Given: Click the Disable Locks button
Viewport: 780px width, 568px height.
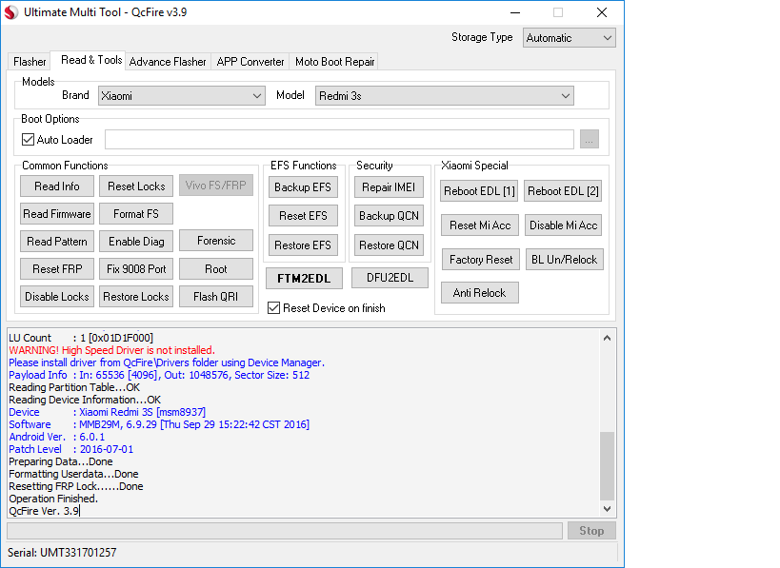Looking at the screenshot, I should pyautogui.click(x=57, y=297).
